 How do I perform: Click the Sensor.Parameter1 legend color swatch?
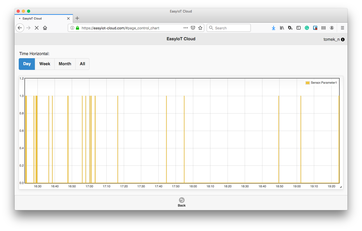point(308,83)
